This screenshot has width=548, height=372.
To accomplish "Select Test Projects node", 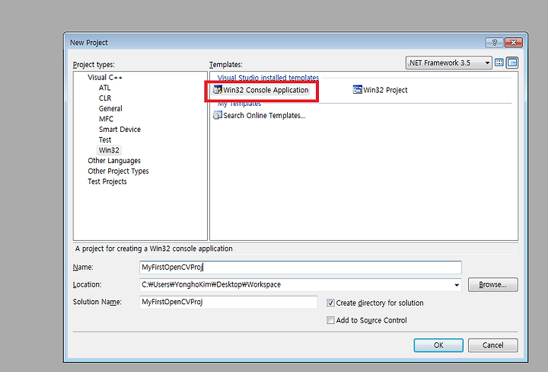I will click(107, 181).
